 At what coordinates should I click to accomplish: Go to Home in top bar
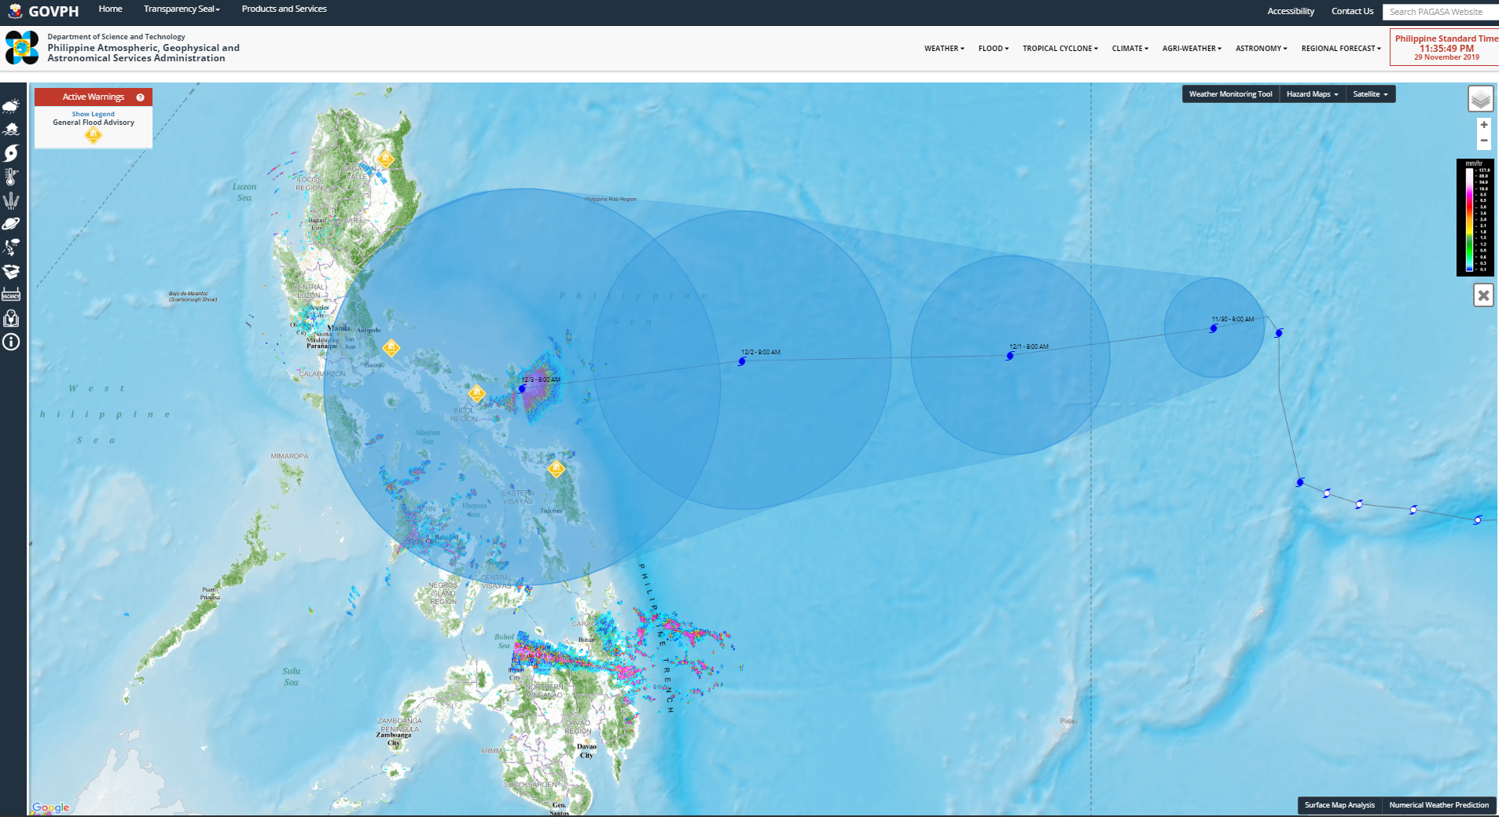click(x=110, y=9)
